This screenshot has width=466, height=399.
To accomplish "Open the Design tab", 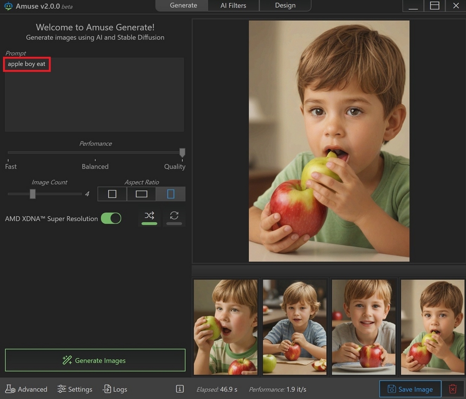I will pos(285,5).
